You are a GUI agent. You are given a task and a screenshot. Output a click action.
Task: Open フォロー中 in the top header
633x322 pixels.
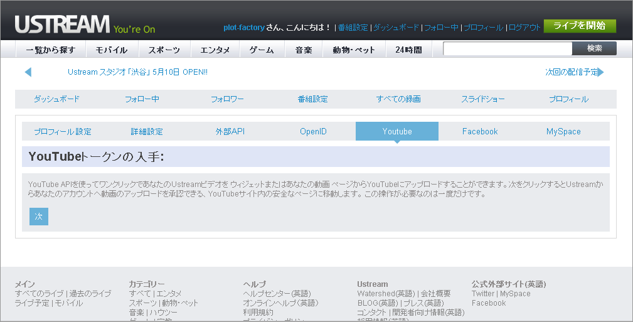pyautogui.click(x=441, y=28)
